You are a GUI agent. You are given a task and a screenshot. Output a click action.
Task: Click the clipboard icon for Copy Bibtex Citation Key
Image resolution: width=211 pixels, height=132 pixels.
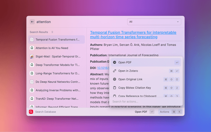114,88
